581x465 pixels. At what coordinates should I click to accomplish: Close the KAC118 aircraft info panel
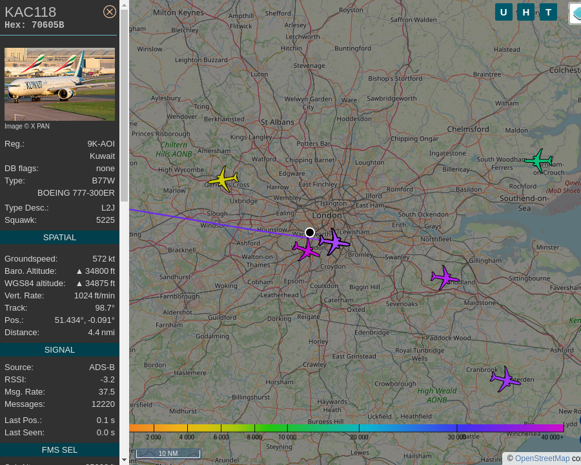pos(109,11)
